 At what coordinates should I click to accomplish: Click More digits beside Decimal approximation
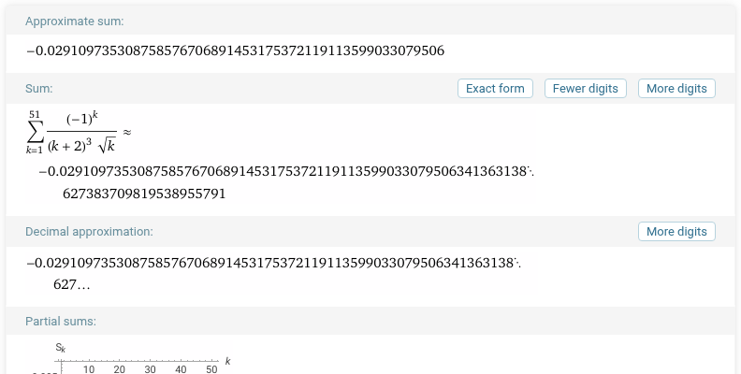(x=676, y=231)
